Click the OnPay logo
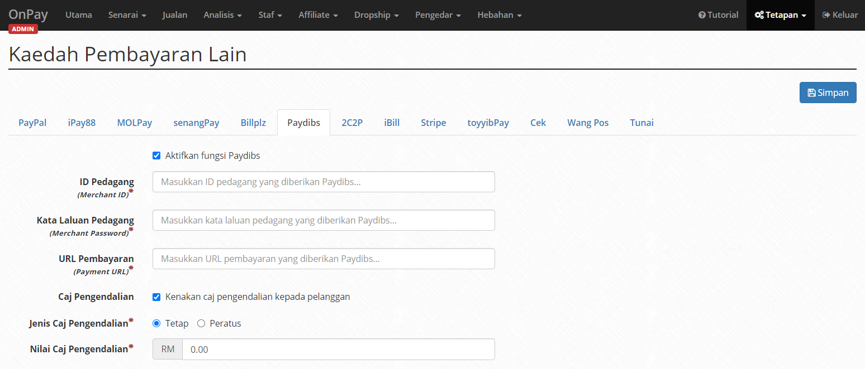 point(28,14)
